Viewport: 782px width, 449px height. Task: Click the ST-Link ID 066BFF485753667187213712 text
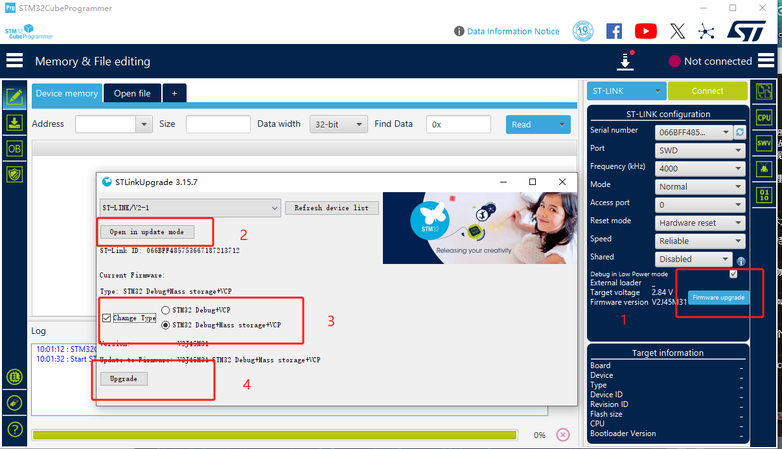pos(170,250)
